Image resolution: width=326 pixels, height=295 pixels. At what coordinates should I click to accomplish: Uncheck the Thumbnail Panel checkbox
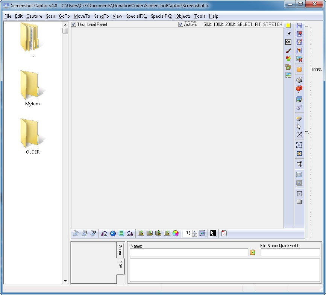point(73,24)
